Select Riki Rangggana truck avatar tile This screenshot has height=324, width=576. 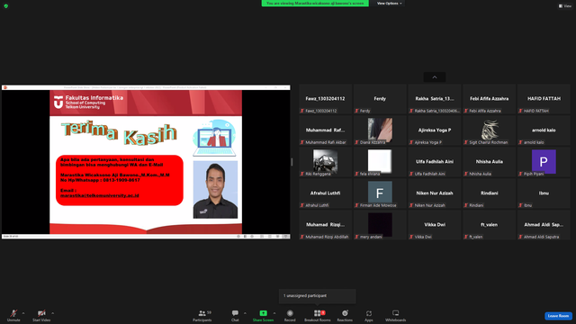[x=325, y=162]
